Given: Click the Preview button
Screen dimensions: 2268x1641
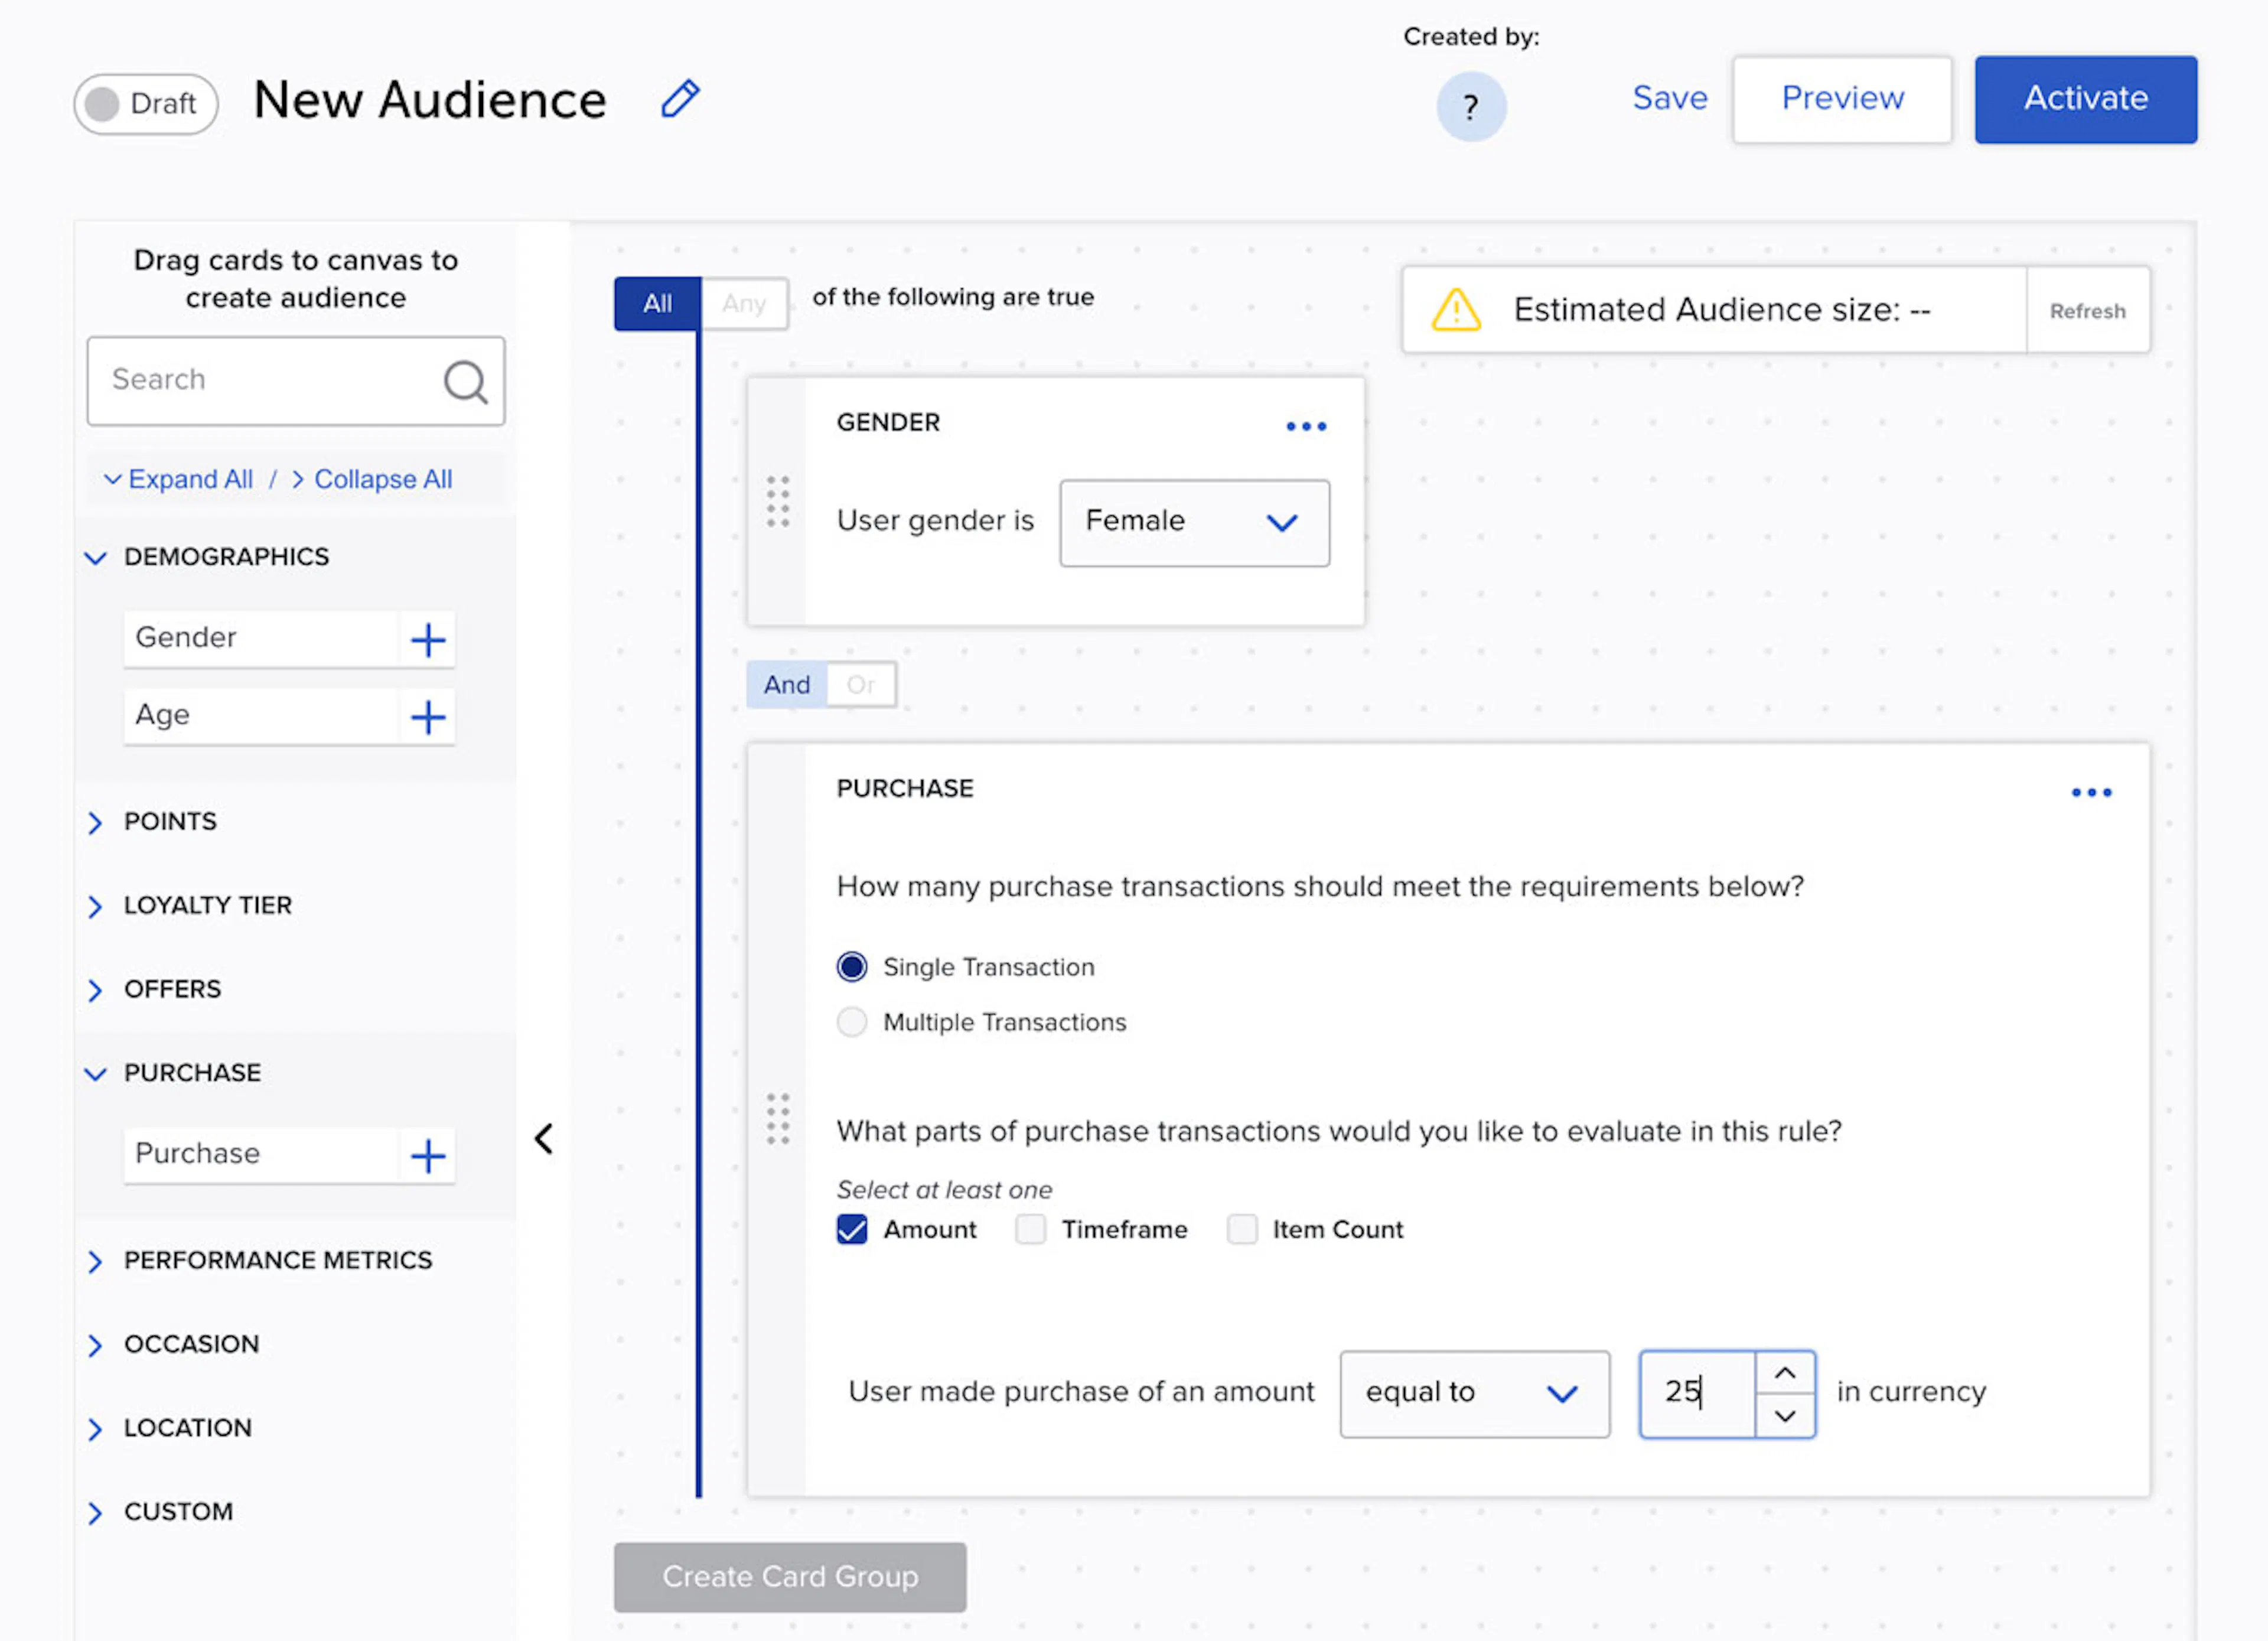Looking at the screenshot, I should [x=1842, y=99].
